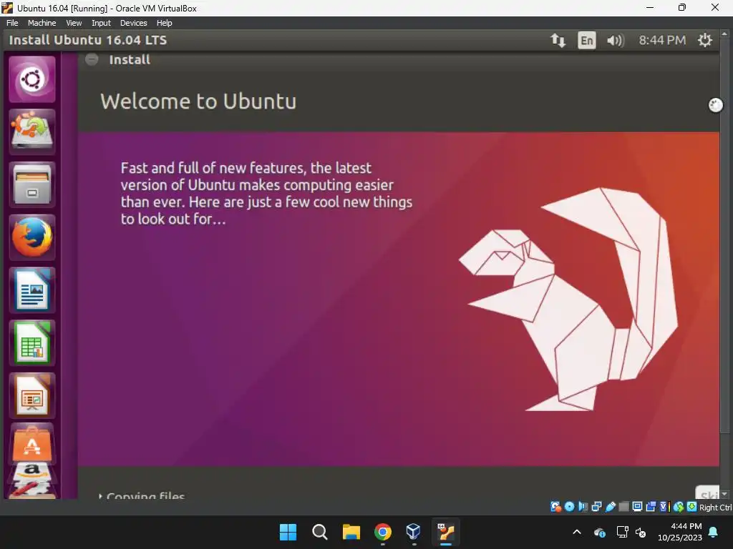The width and height of the screenshot is (733, 549).
Task: Open File Explorer from the Windows taskbar
Action: point(351,532)
